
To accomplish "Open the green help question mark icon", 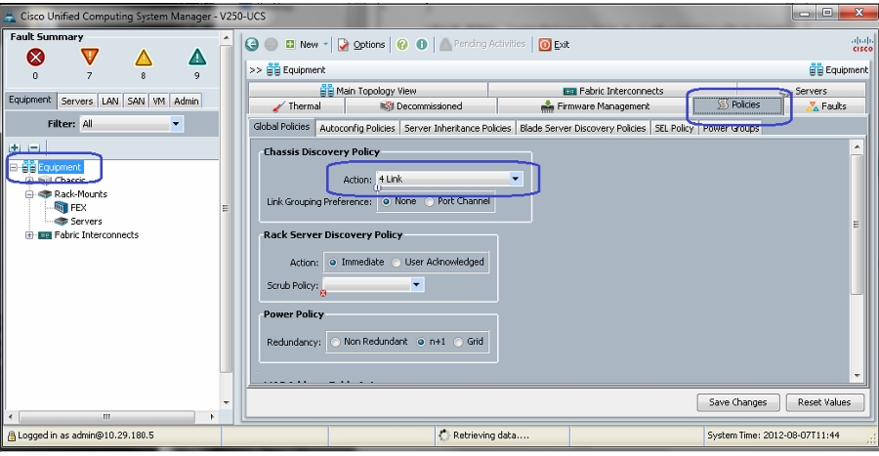I will [402, 44].
